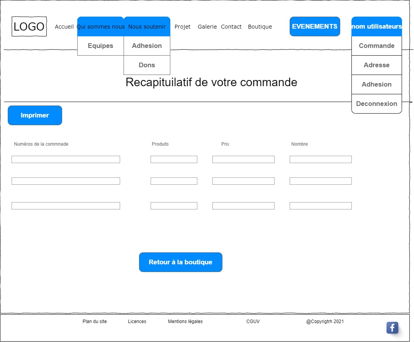Viewport: 414px width, 342px height.
Task: Click the Facebook icon in footer
Action: click(392, 328)
